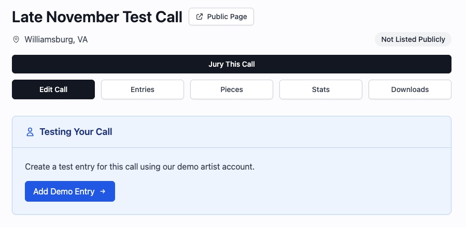
Task: Click the Not Listed Publicly badge
Action: 413,39
